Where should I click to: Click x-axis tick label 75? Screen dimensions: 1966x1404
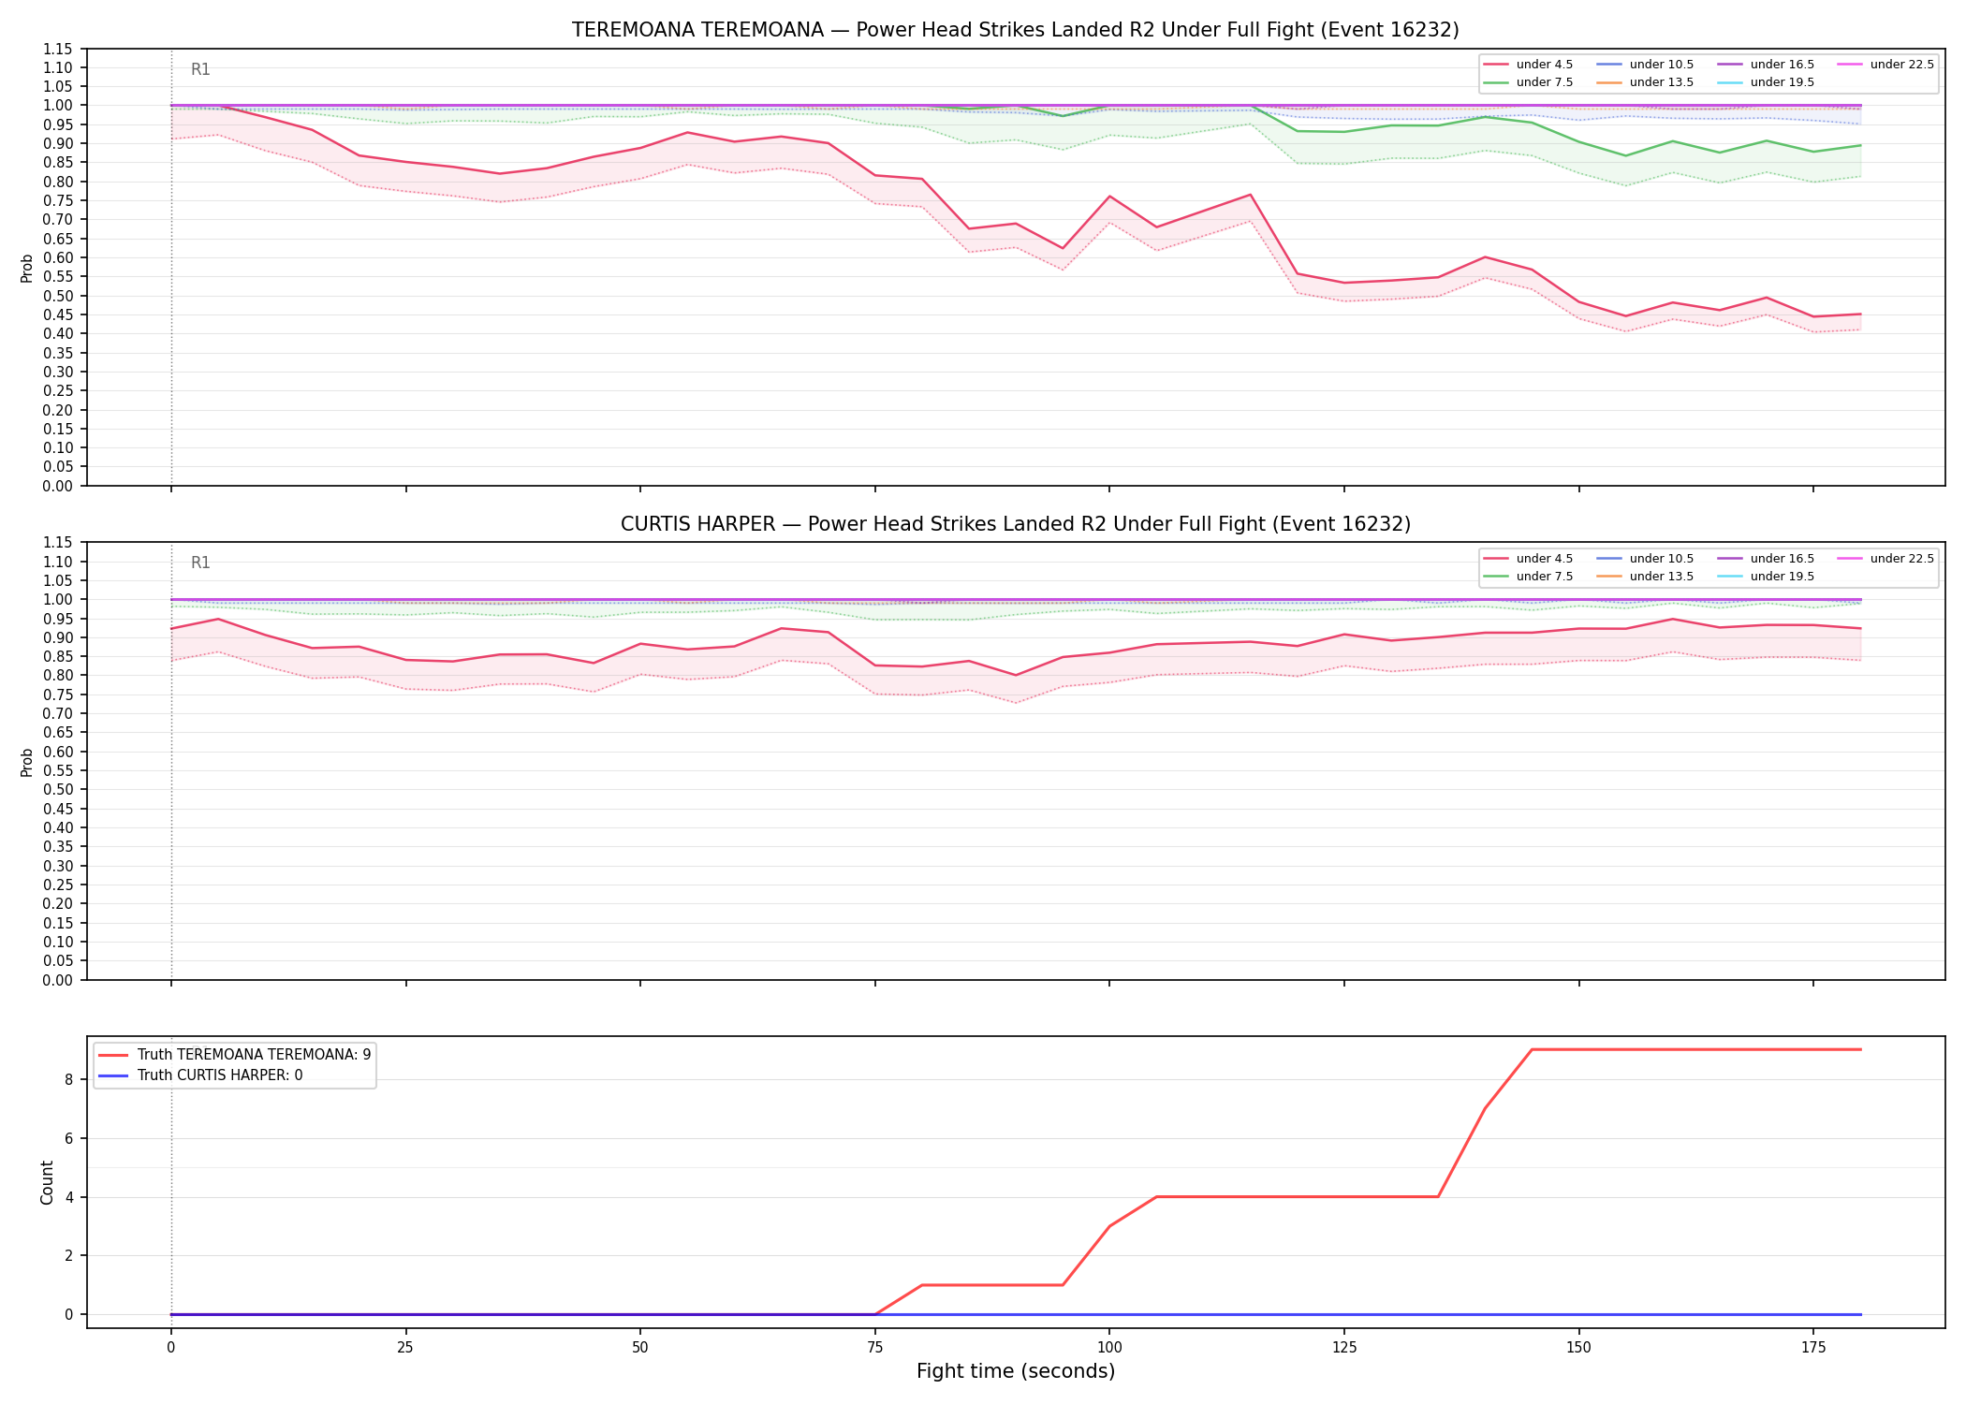874,1348
